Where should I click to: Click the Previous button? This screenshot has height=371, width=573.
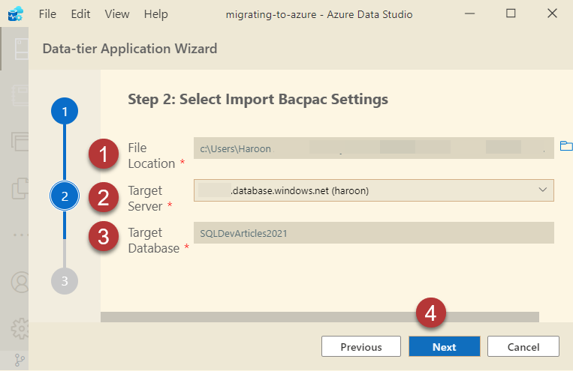click(360, 346)
